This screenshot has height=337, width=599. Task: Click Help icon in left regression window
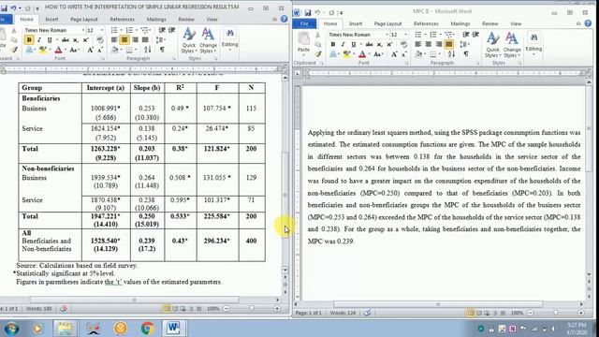(x=284, y=19)
